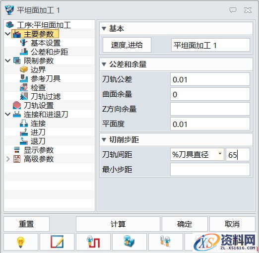Screen dimensions: 259x253
Task: Open the 进刀 lead-in settings
Action: tap(38, 132)
